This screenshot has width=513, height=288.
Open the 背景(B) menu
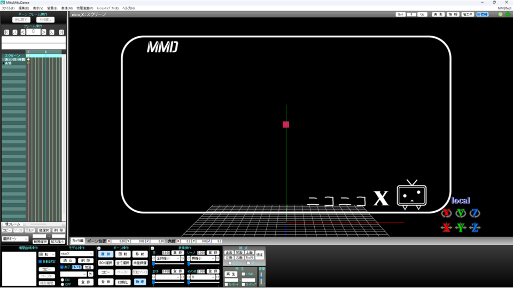pyautogui.click(x=52, y=8)
